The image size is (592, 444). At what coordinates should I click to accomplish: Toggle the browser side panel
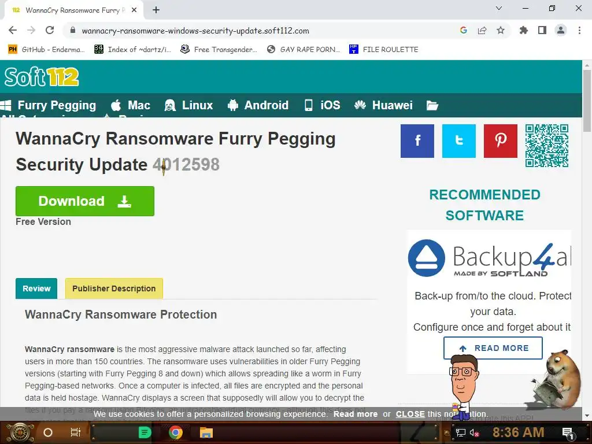(x=542, y=30)
